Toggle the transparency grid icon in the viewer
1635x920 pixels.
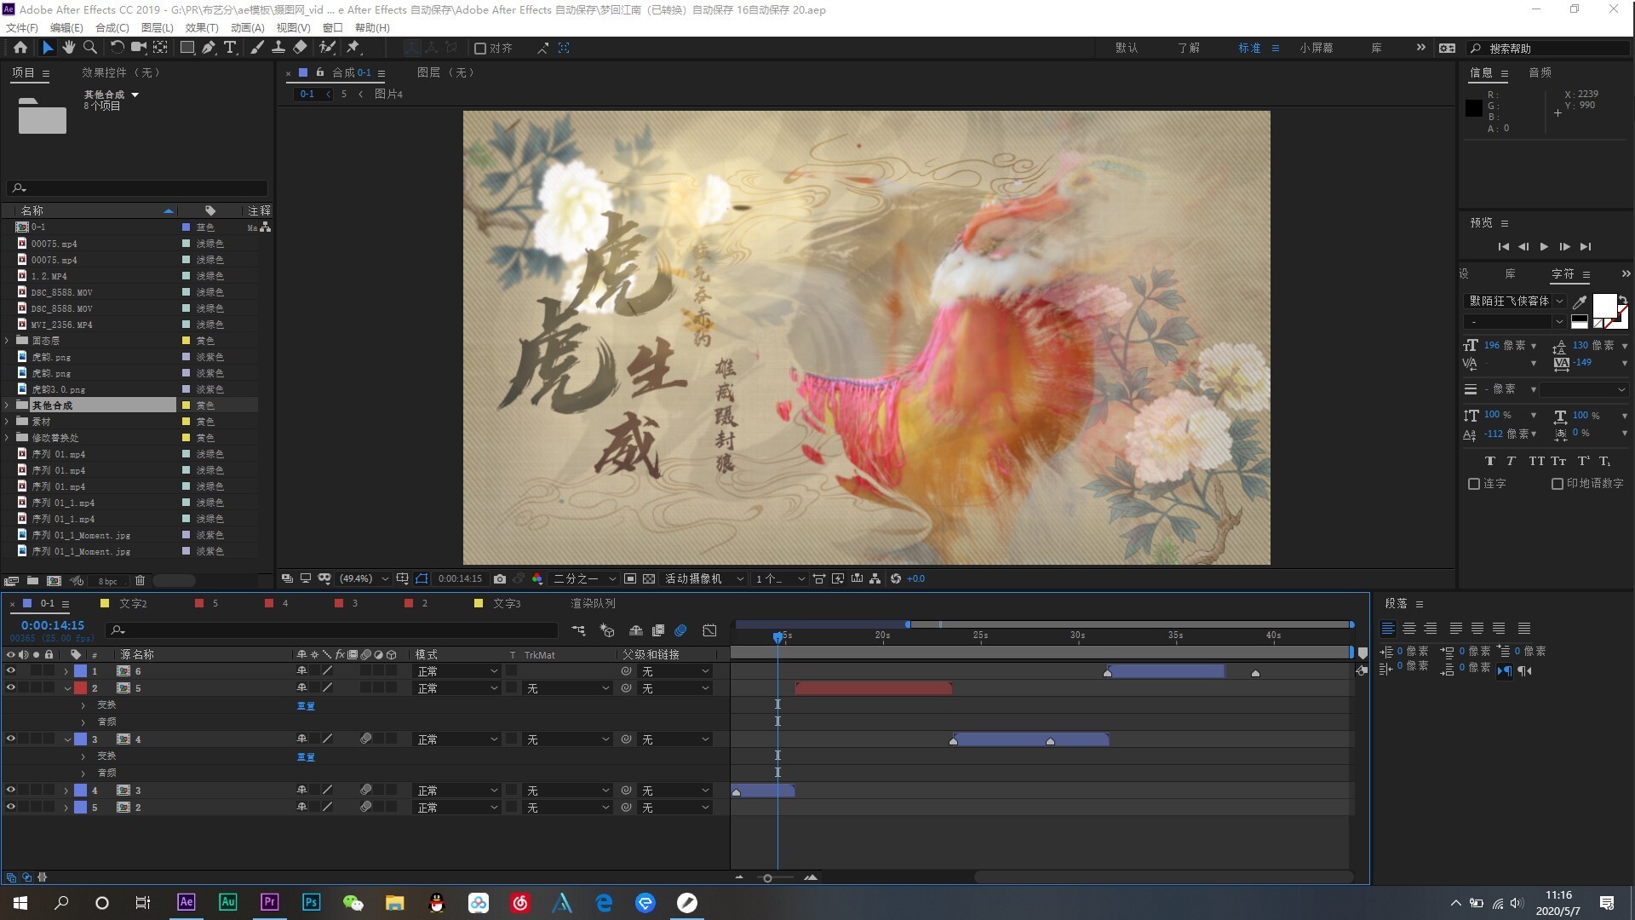point(649,579)
